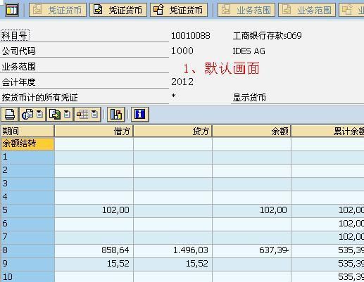Expand the export icon dropdown arrow
Image resolution: width=364 pixels, height=282 pixels.
[67, 115]
